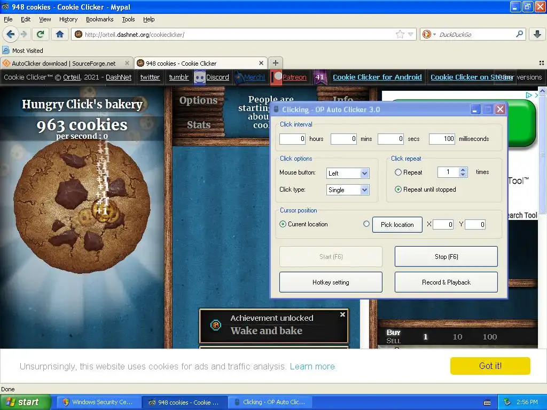Click the tray safely-remove hardware icon
This screenshot has width=547, height=410.
coord(507,402)
